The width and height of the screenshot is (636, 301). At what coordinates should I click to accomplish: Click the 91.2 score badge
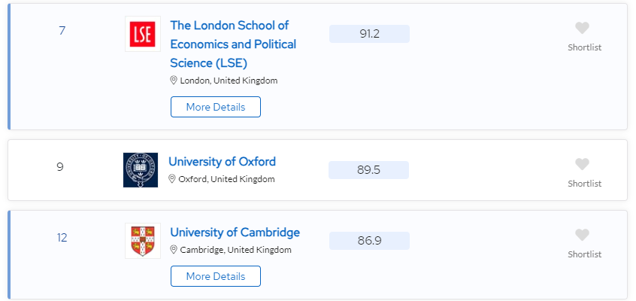[x=369, y=34]
